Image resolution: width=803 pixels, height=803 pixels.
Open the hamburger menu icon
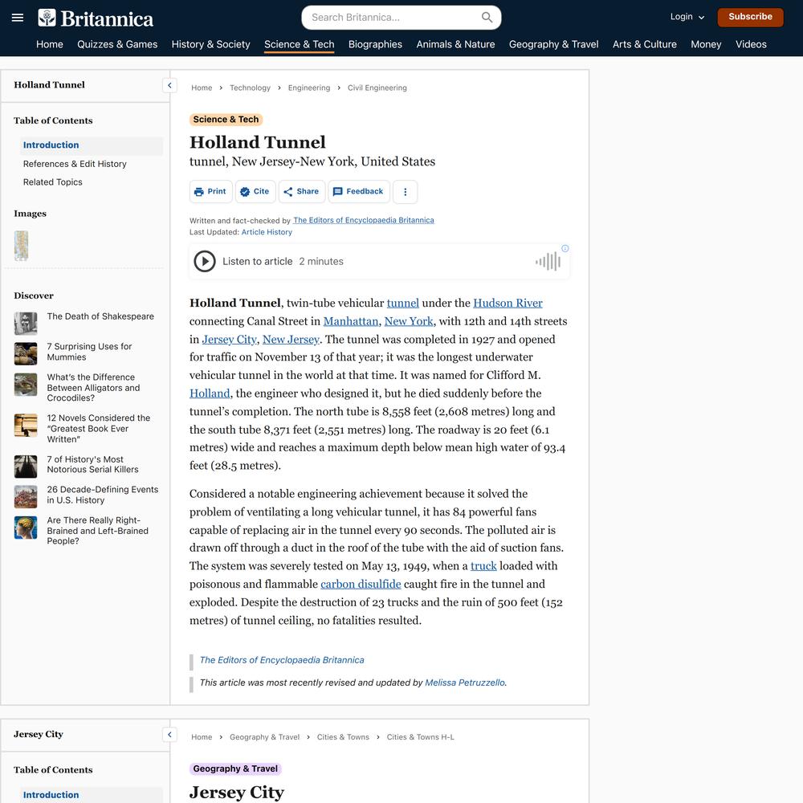(18, 18)
